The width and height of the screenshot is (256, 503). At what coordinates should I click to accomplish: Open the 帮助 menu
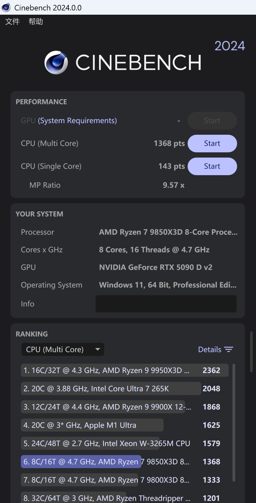click(36, 22)
